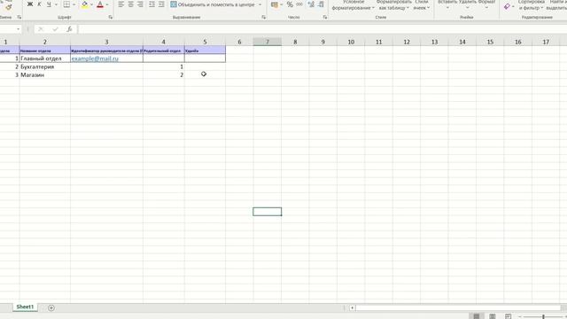Open example@mail.ru hyperlink

[95, 58]
